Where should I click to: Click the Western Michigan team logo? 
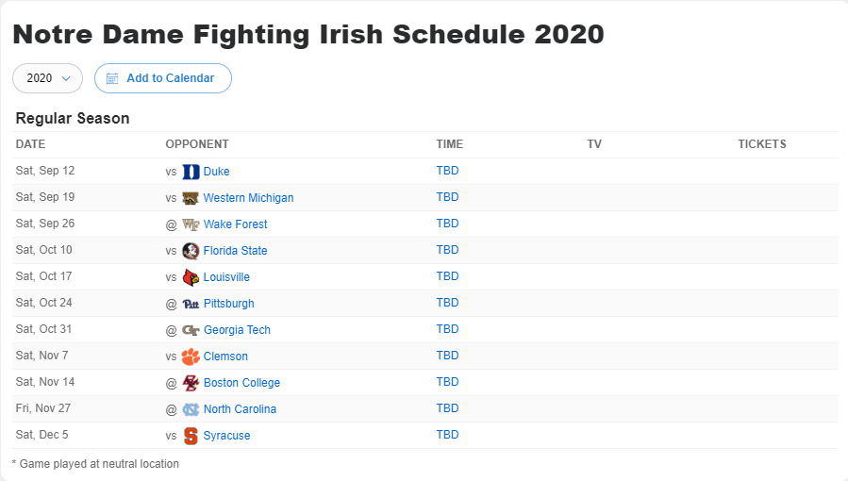[191, 198]
